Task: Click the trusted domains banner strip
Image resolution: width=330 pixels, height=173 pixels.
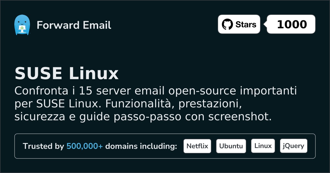Action: pyautogui.click(x=165, y=146)
